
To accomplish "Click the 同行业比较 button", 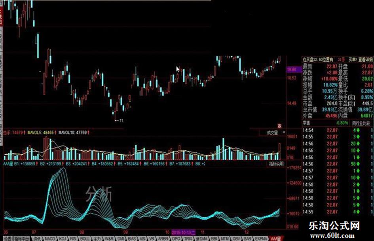I will [x=361, y=123].
